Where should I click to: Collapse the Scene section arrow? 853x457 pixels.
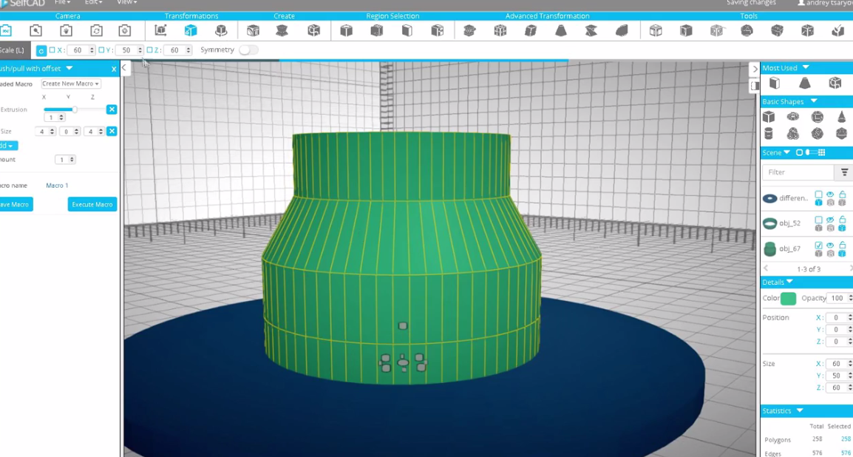point(786,152)
